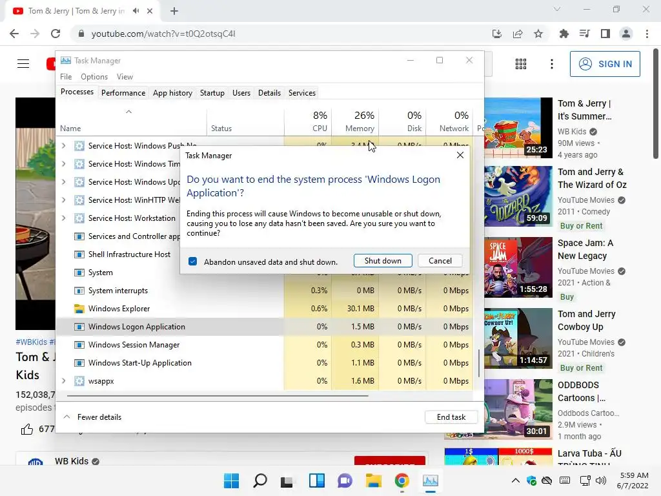Open Windows Start menu
This screenshot has height=496, width=661.
pyautogui.click(x=231, y=480)
